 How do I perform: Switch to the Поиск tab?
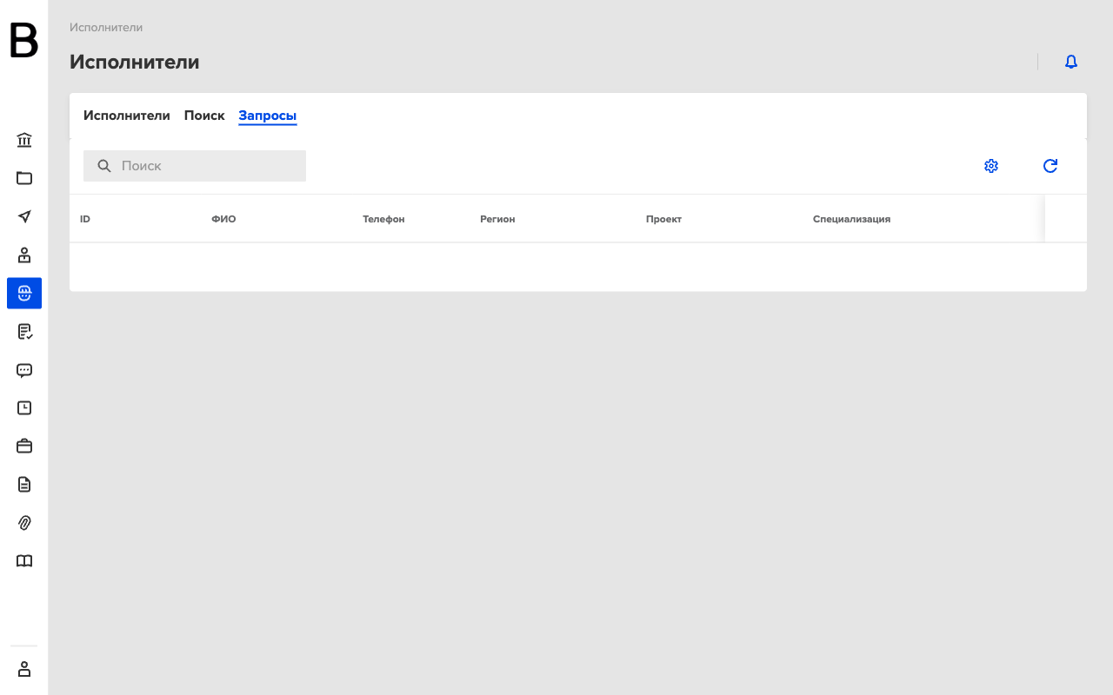click(x=204, y=116)
